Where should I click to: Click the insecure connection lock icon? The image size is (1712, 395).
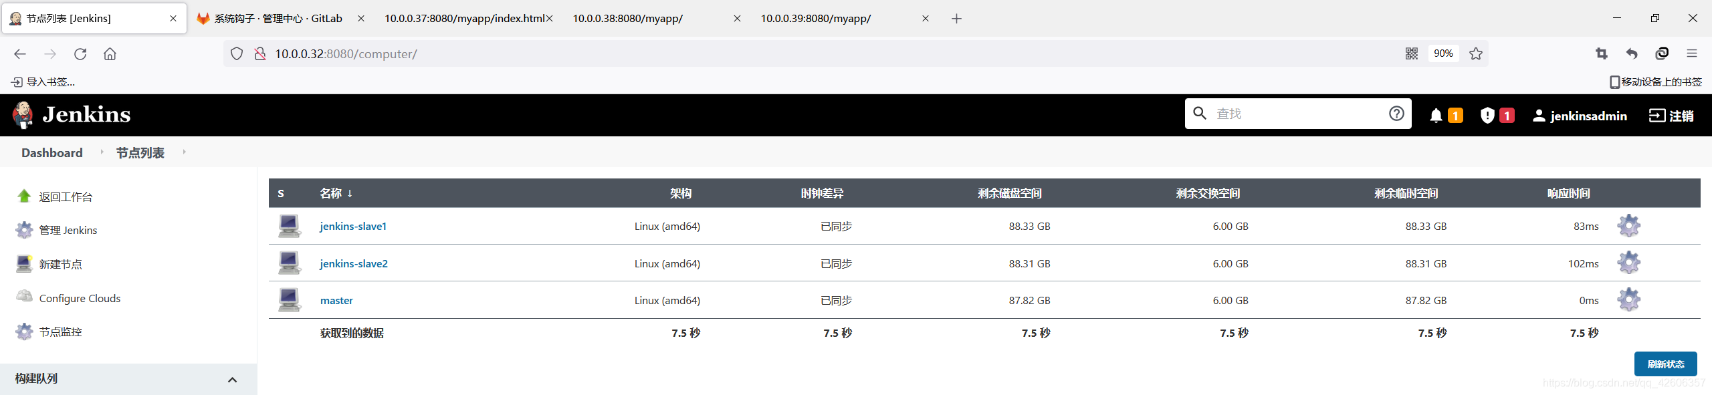[260, 53]
